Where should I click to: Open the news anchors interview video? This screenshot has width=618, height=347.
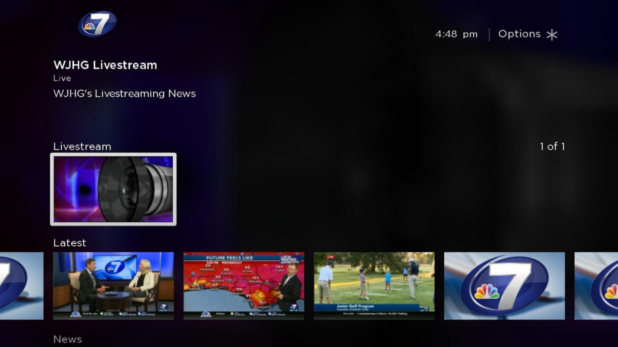click(x=113, y=285)
